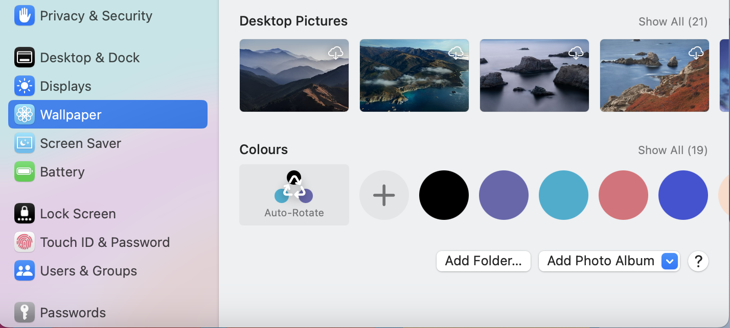Click the Touch ID fingerprint icon
This screenshot has height=328, width=730.
(x=25, y=242)
